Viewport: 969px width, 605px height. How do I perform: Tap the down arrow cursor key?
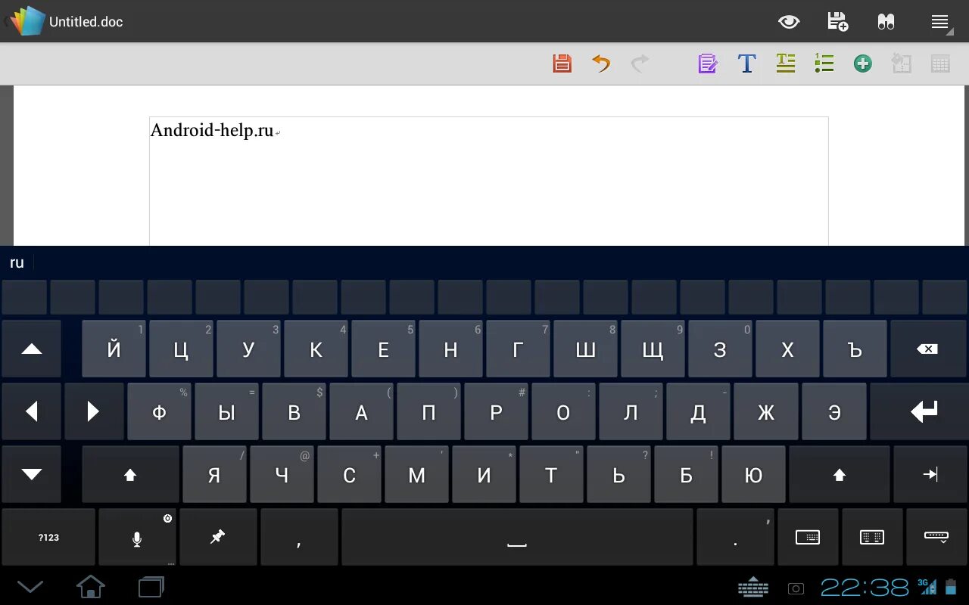pos(31,474)
